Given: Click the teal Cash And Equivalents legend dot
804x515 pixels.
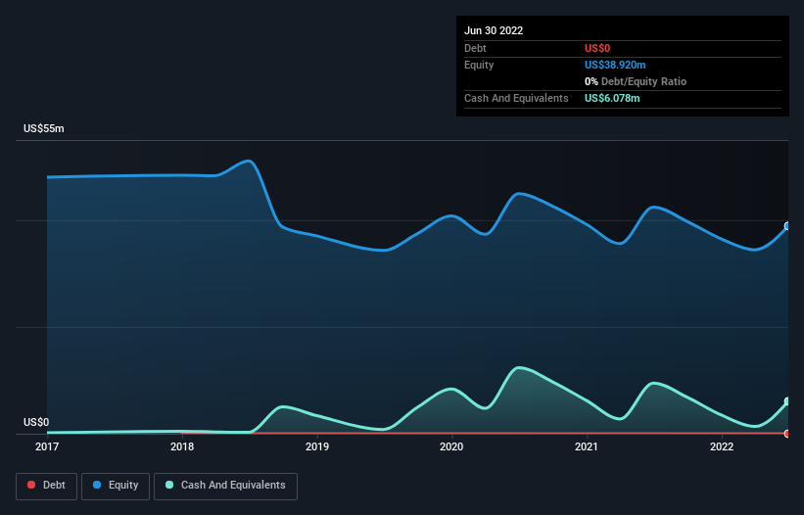Looking at the screenshot, I should 169,485.
